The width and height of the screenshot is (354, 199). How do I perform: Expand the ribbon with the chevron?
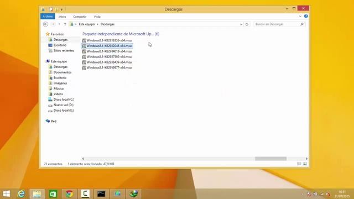point(300,16)
